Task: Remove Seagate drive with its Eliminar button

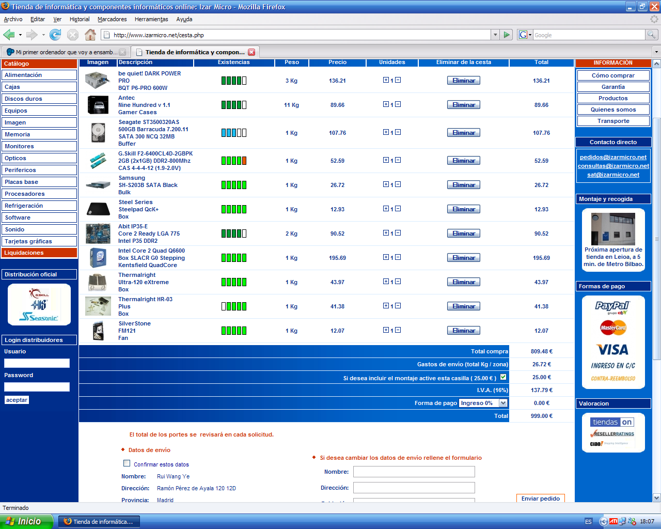Action: click(464, 133)
